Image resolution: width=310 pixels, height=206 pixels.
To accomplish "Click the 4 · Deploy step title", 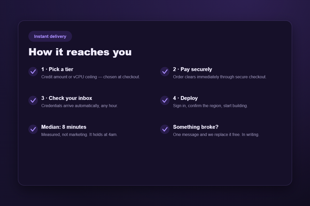I will [x=185, y=98].
